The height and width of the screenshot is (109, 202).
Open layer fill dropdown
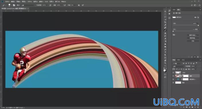tap(196, 69)
